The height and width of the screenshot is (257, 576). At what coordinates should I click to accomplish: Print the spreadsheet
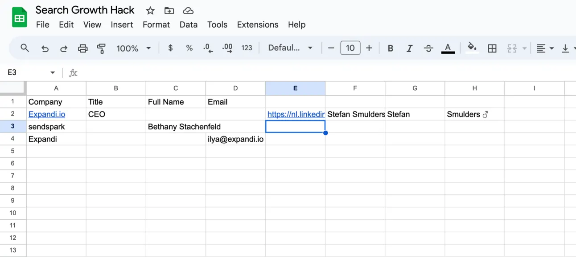pos(83,48)
